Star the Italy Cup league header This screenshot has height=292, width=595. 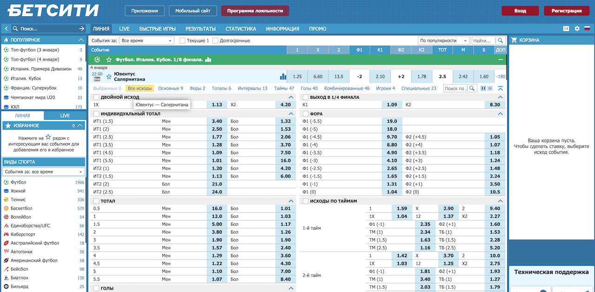coord(109,60)
